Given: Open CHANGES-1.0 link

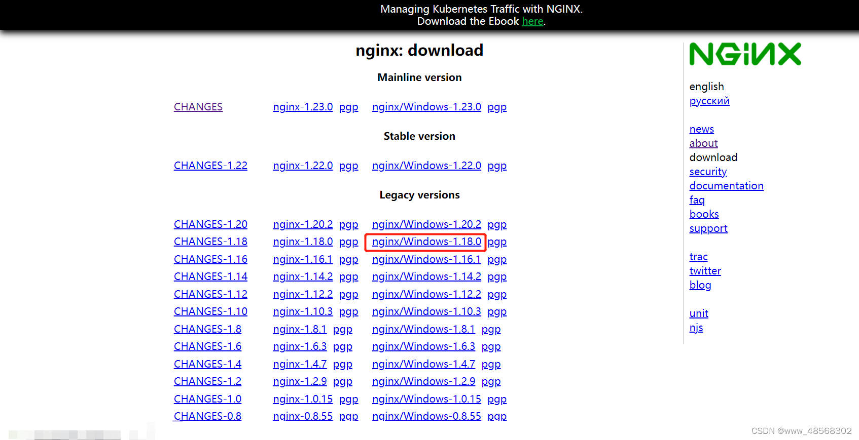Looking at the screenshot, I should point(207,399).
